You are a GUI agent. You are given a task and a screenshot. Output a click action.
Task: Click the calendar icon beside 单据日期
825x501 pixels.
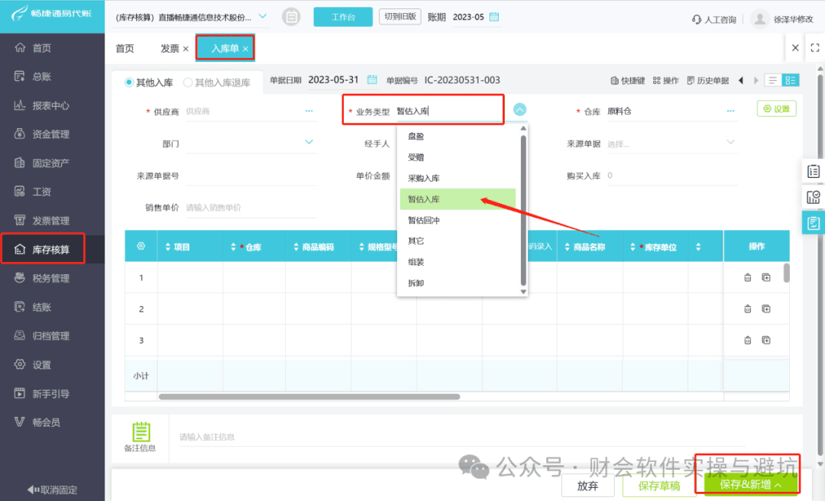click(x=372, y=80)
